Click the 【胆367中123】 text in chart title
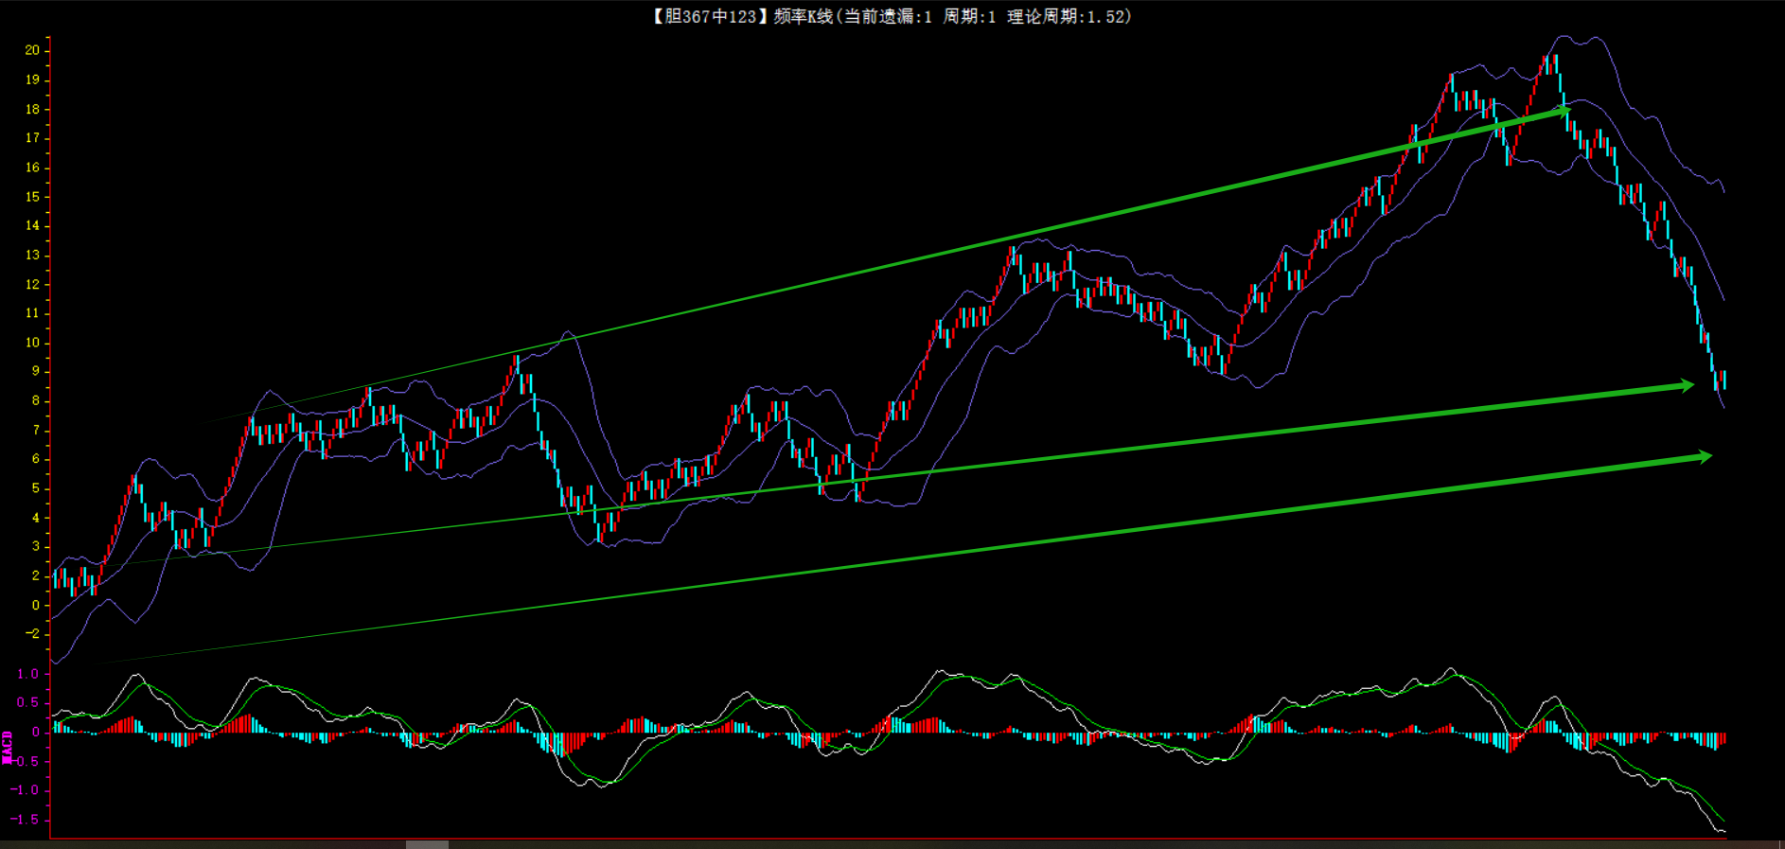The width and height of the screenshot is (1785, 849). point(705,16)
